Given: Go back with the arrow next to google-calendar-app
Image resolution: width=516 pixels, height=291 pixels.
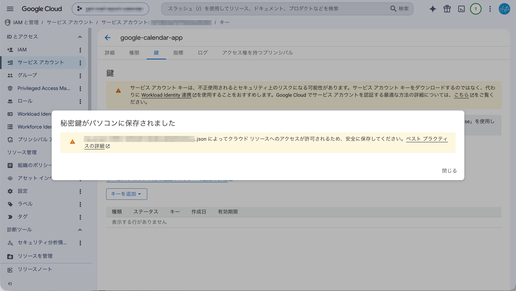Looking at the screenshot, I should [108, 38].
